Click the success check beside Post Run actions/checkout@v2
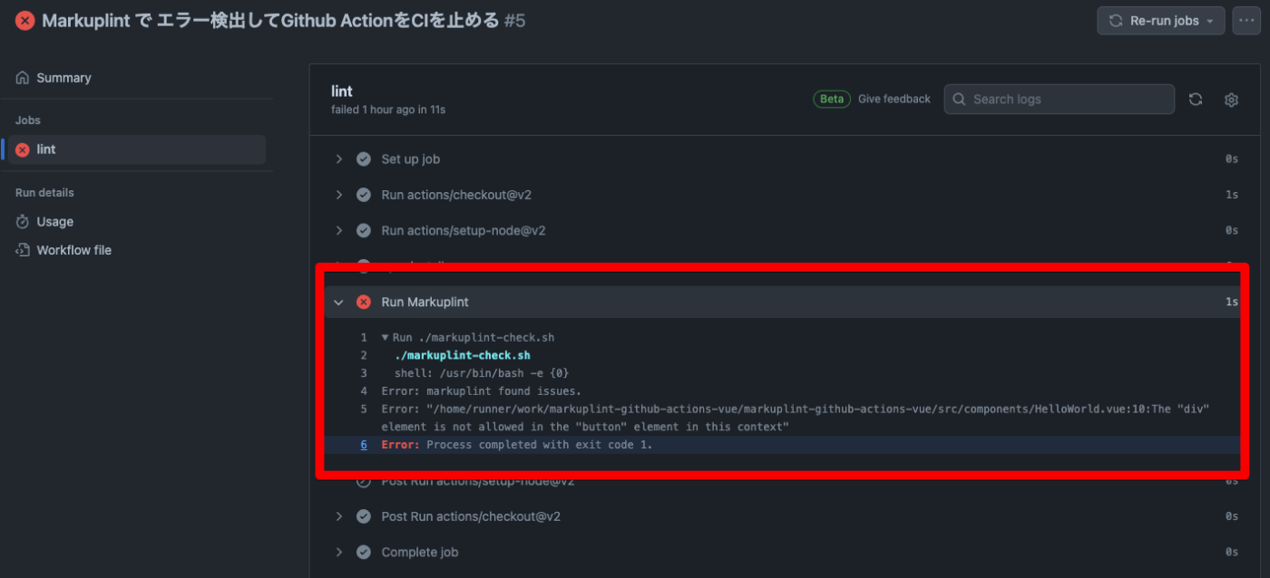This screenshot has width=1270, height=578. pyautogui.click(x=364, y=516)
